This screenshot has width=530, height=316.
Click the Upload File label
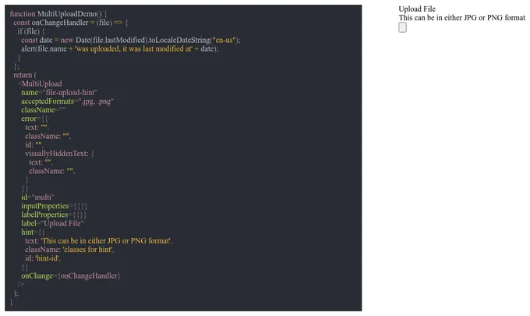point(417,9)
